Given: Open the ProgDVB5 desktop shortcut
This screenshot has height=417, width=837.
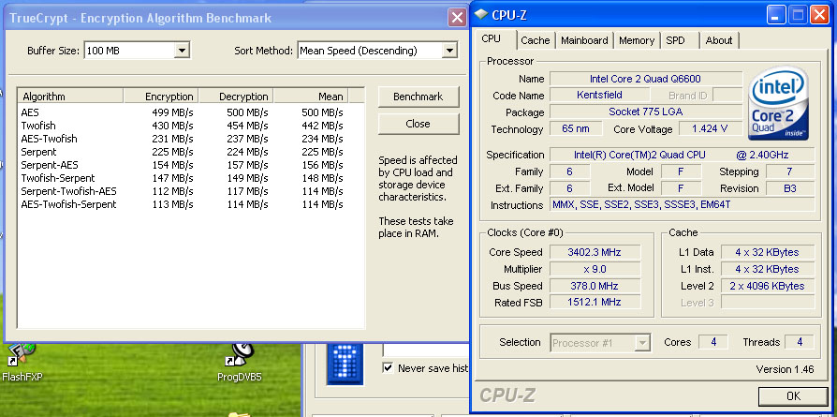Looking at the screenshot, I should (x=240, y=363).
